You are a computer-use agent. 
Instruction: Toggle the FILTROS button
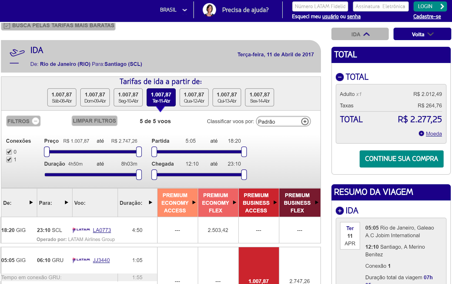pos(23,121)
